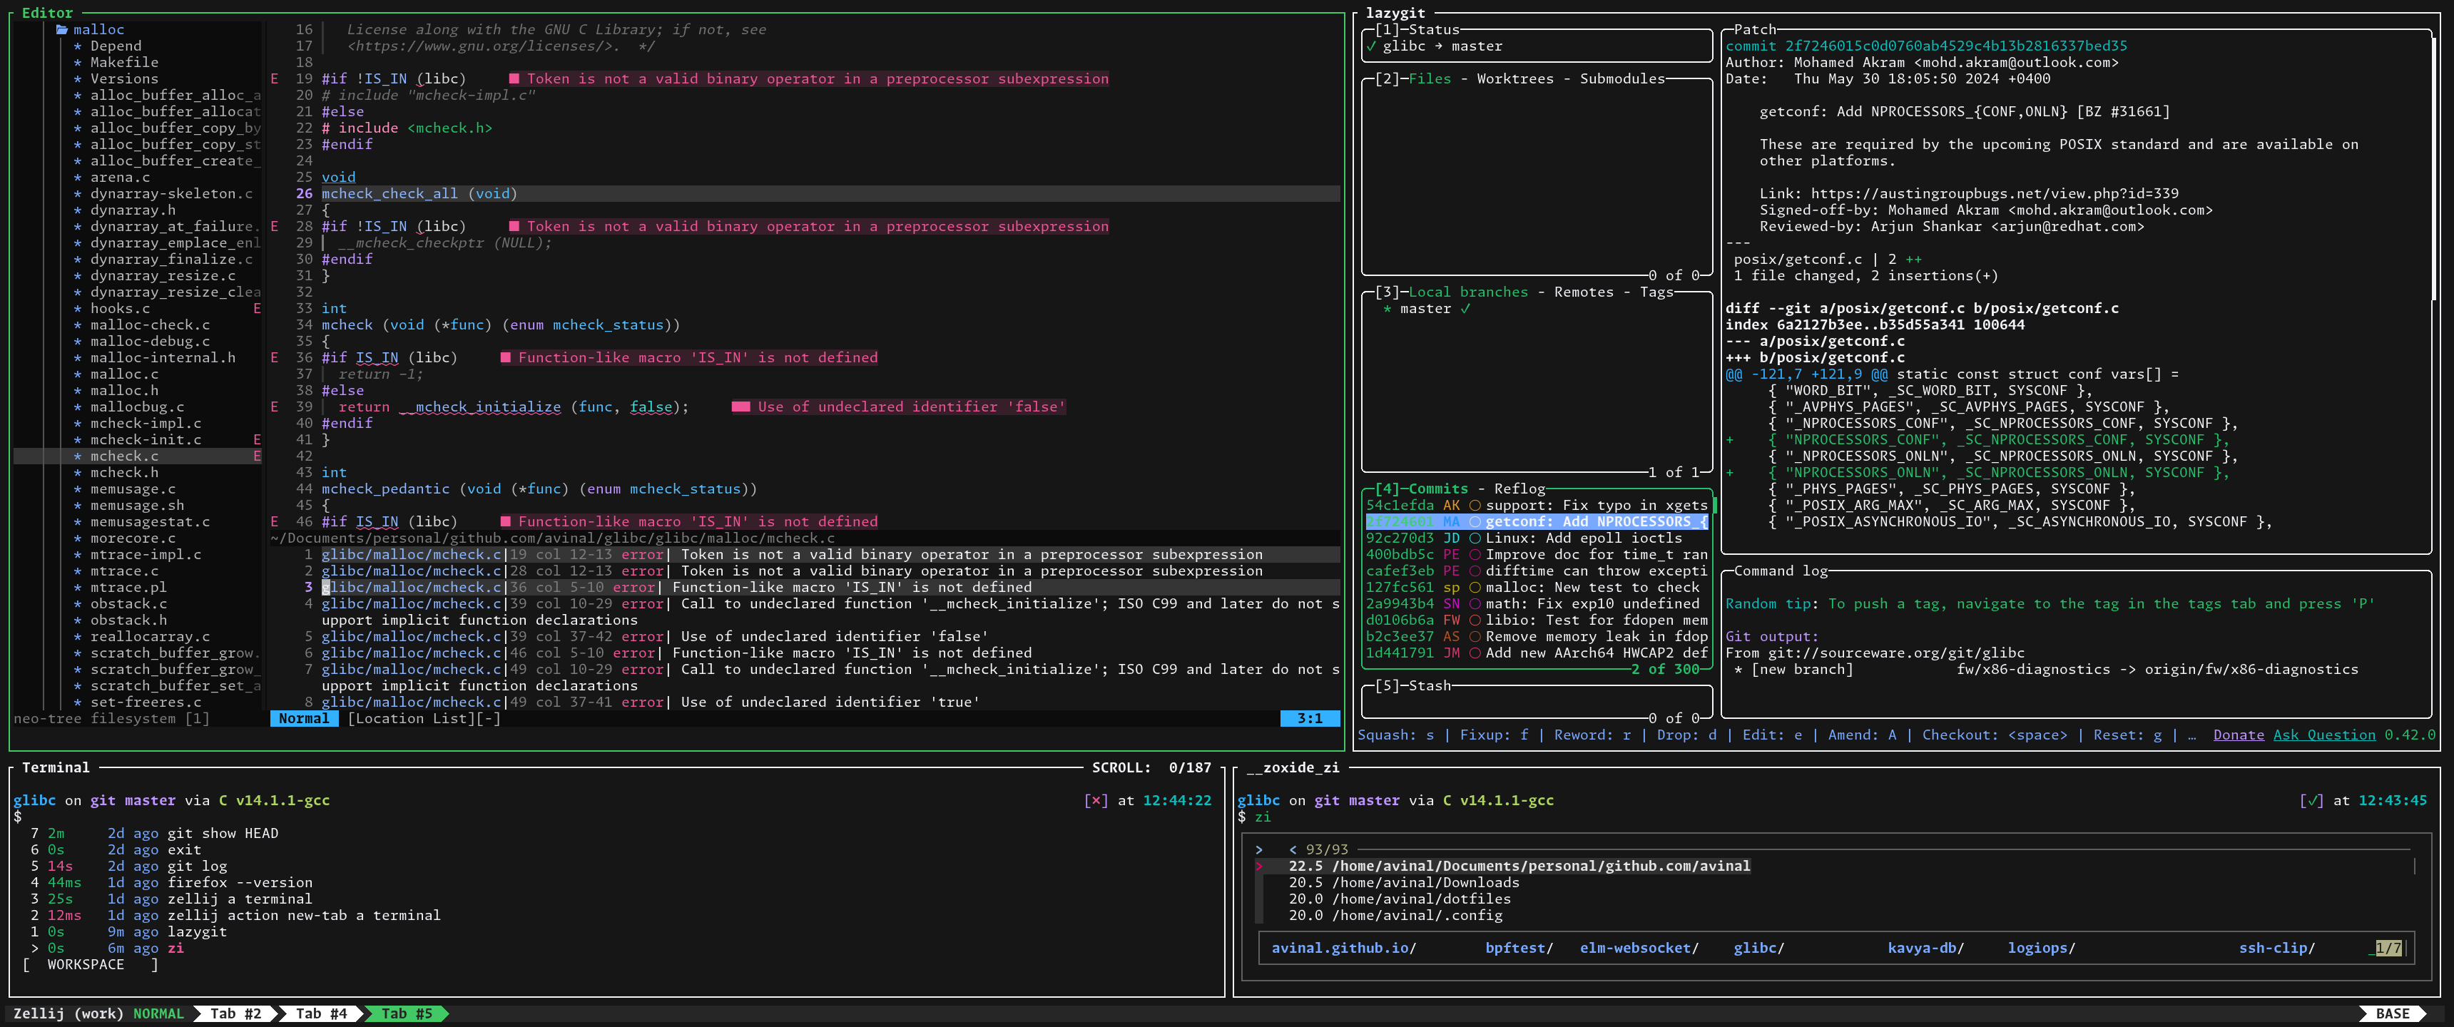Select /home/avinal/.config in zoxide list

coord(1417,916)
